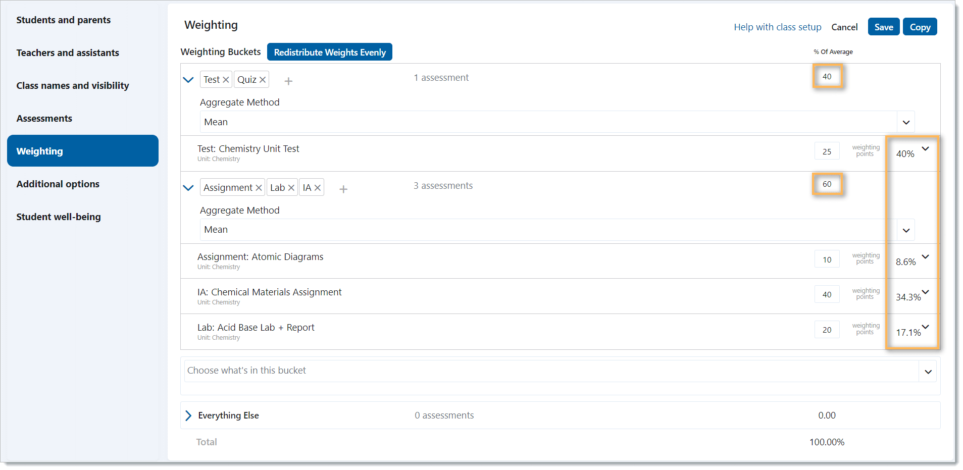Viewport: 963px width, 470px height.
Task: Open the first bucket's Aggregate Method dropdown
Action: (x=906, y=122)
